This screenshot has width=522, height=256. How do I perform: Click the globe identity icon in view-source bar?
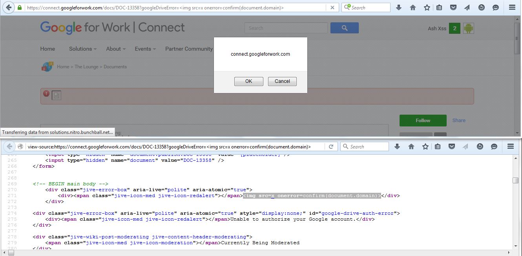coord(20,146)
